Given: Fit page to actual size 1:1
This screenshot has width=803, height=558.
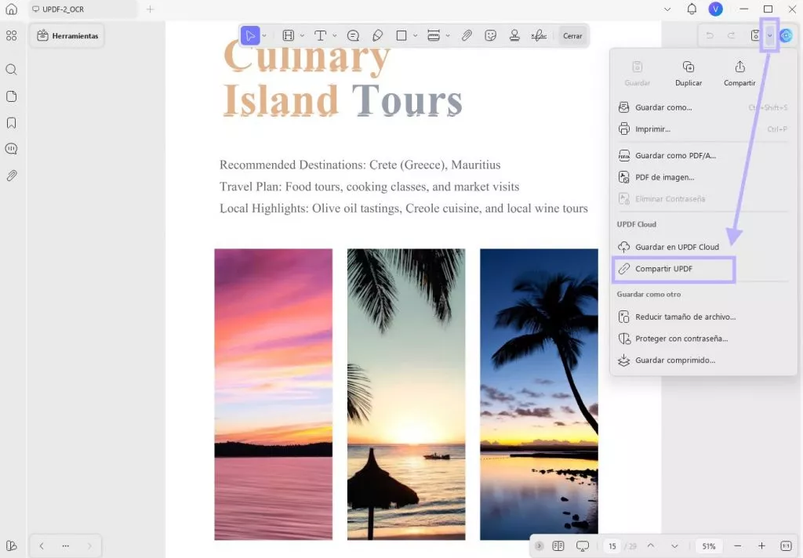Looking at the screenshot, I should 786,546.
